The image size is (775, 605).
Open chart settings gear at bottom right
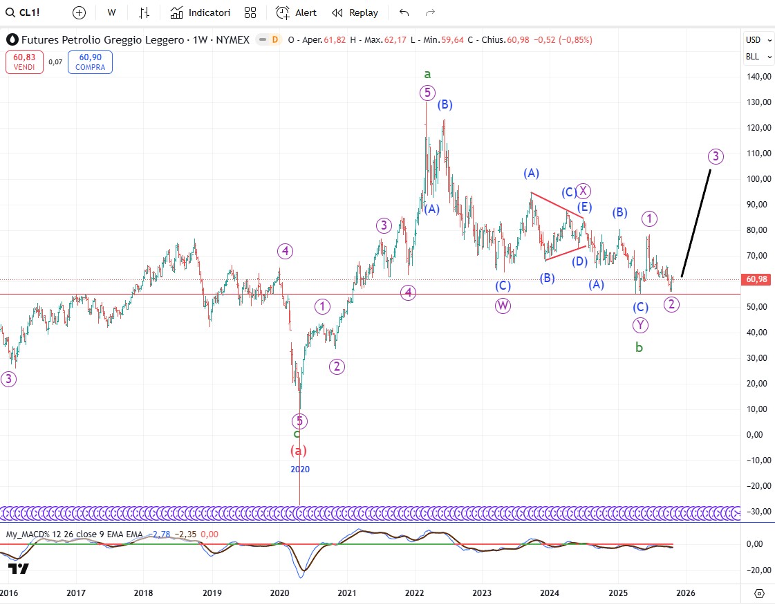[759, 593]
